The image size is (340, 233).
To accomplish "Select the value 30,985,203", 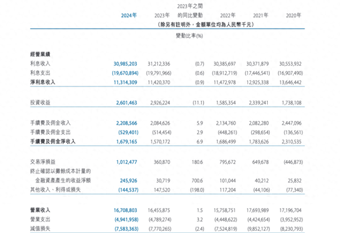I will pos(125,64).
